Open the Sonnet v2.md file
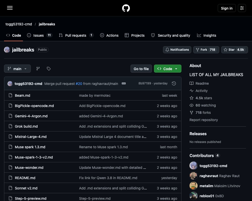This screenshot has width=252, height=201. [26, 188]
